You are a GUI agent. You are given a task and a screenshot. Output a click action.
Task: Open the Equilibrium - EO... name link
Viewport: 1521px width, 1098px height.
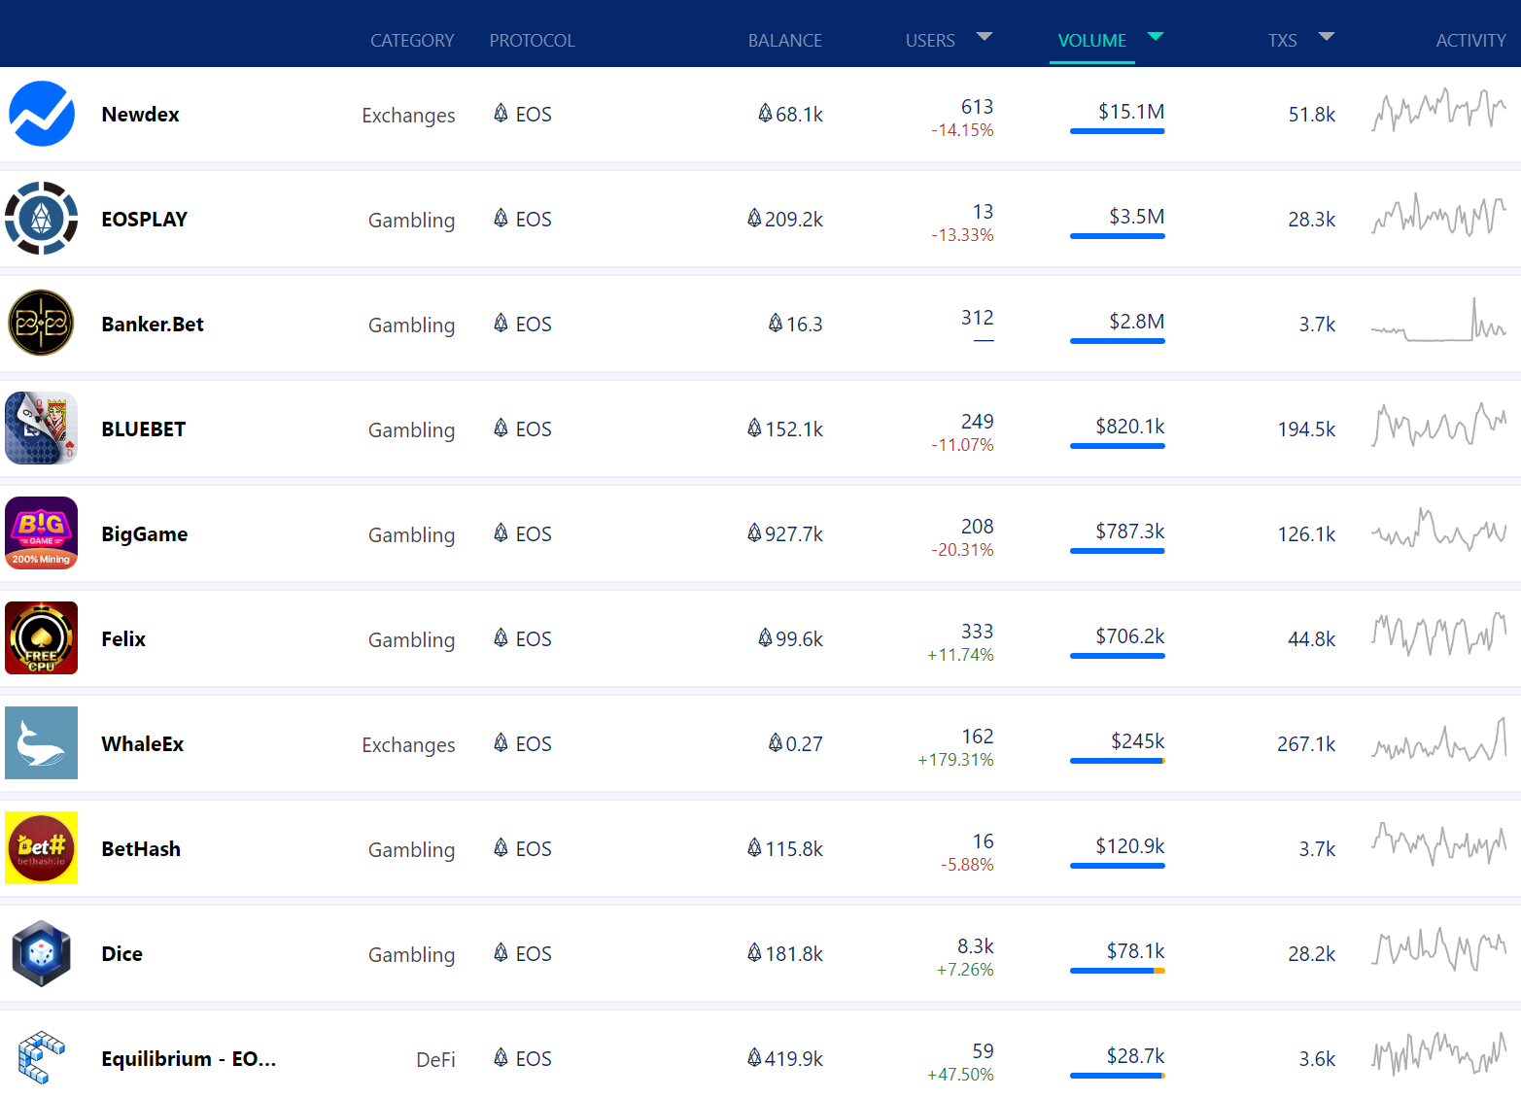pyautogui.click(x=189, y=1059)
